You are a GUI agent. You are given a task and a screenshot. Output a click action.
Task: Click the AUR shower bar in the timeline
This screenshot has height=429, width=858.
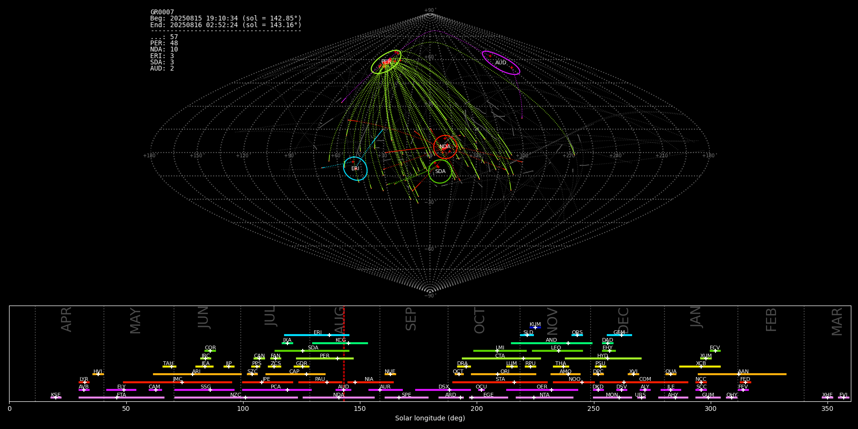385,390
